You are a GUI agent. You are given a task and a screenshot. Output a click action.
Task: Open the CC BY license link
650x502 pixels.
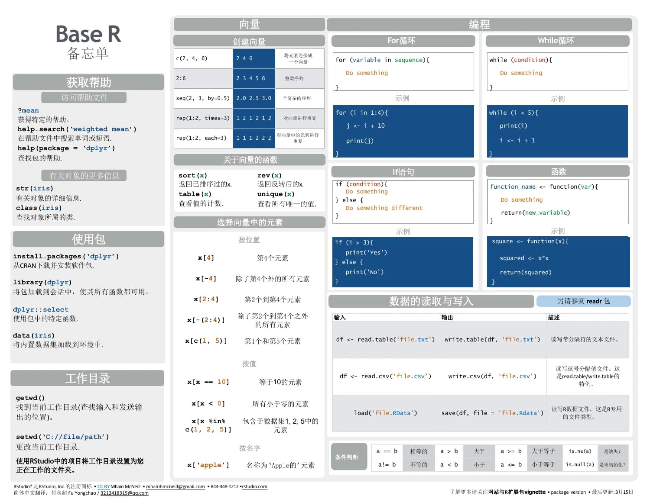coord(103,486)
